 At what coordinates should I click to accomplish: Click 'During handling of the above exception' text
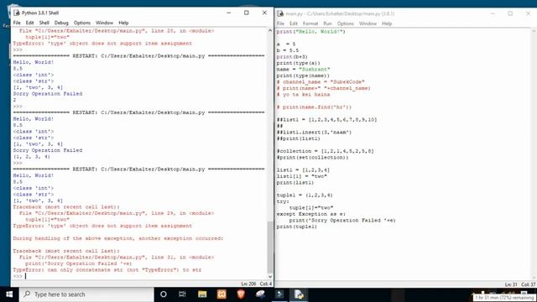(118, 238)
